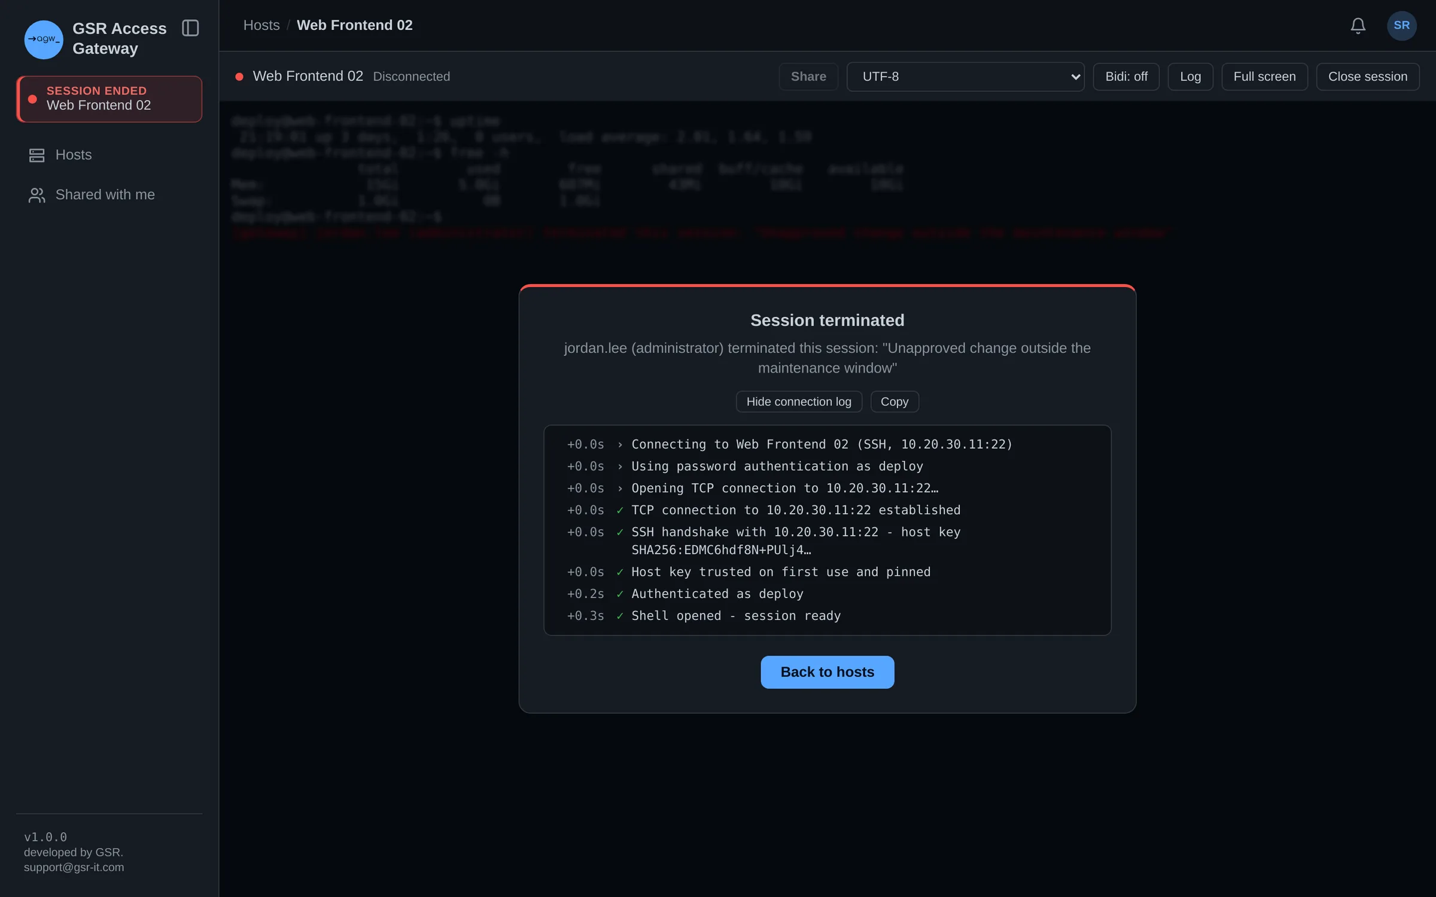Screen dimensions: 1436x897
Task: Click 'Connecting to Web Frontend 02' log line
Action: [822, 444]
